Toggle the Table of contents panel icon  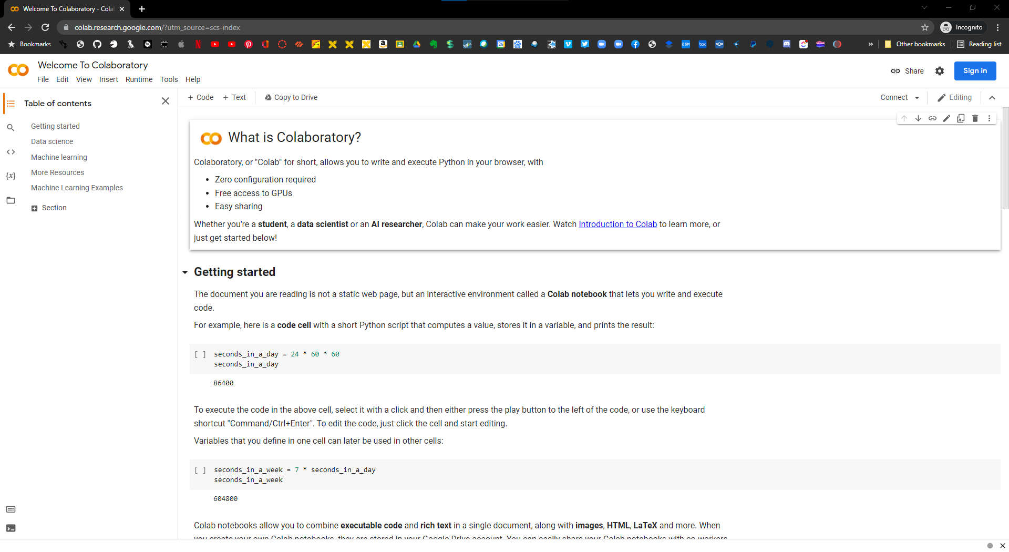tap(11, 104)
